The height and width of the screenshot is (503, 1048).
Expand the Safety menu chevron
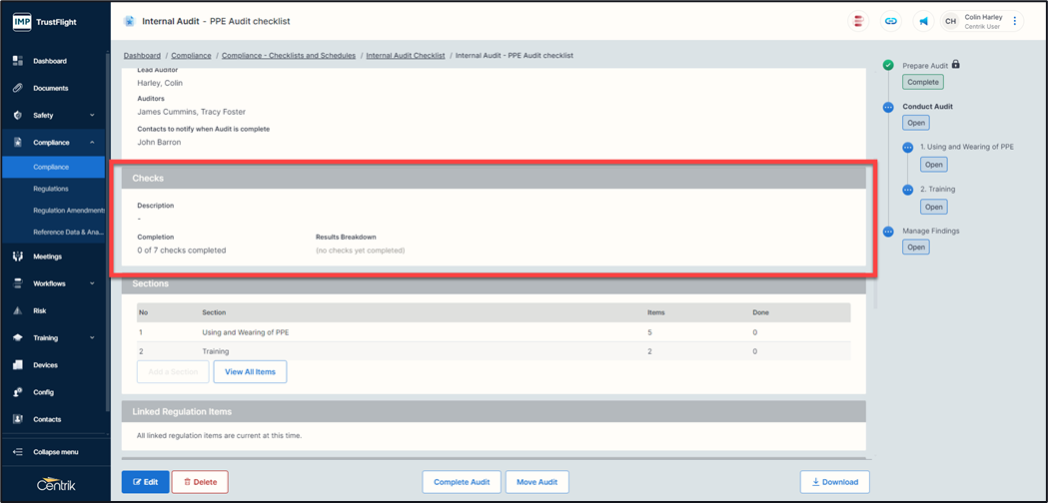[x=92, y=116]
